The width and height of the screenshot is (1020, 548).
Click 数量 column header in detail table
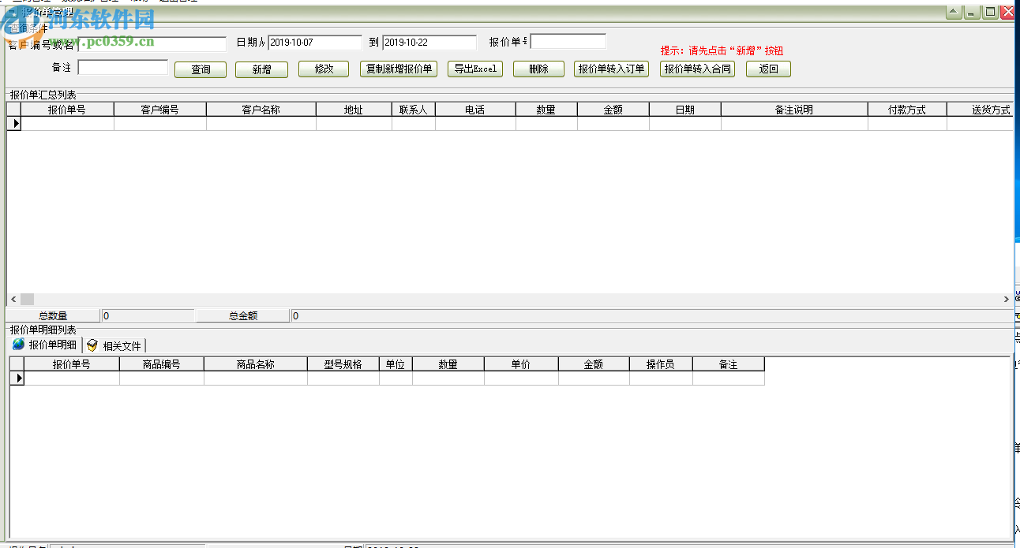point(448,364)
